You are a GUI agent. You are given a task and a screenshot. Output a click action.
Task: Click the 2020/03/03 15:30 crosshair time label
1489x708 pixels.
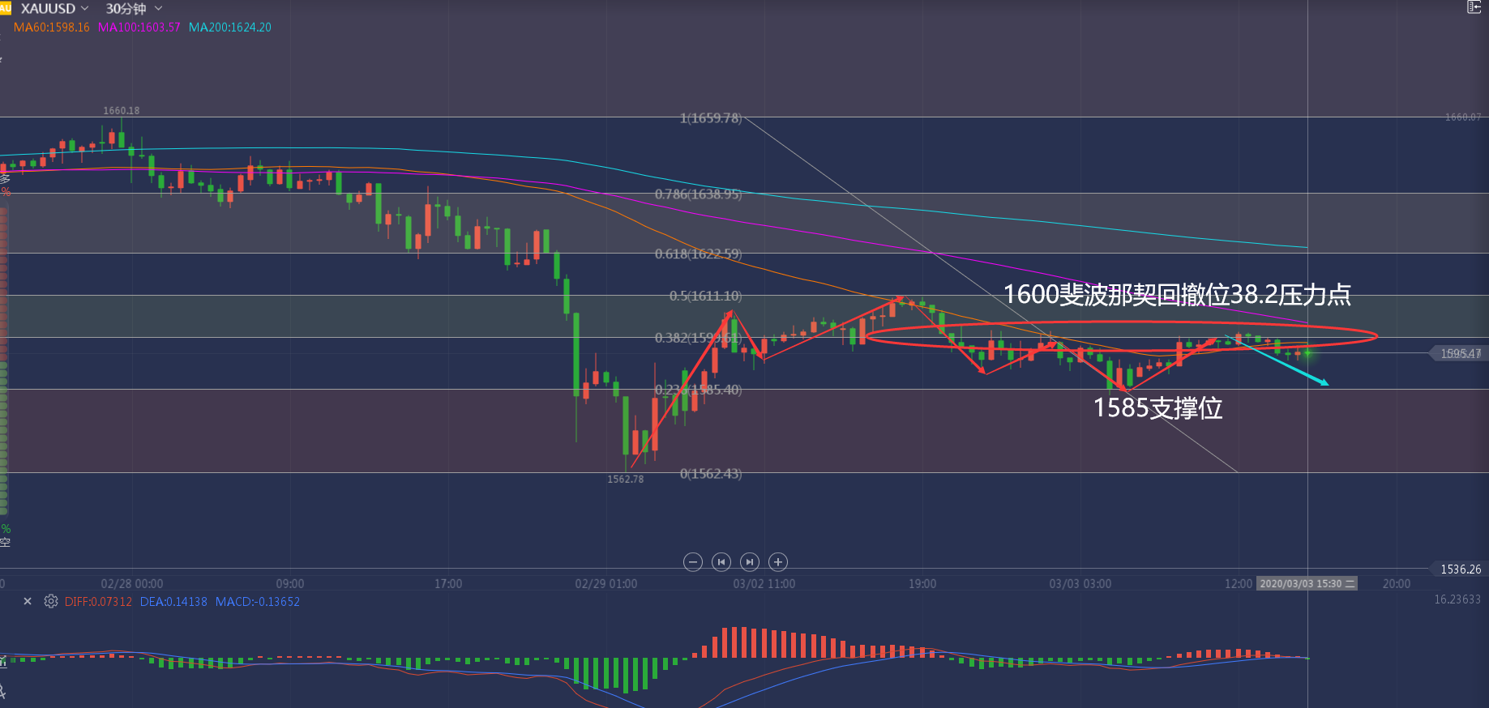[x=1307, y=583]
